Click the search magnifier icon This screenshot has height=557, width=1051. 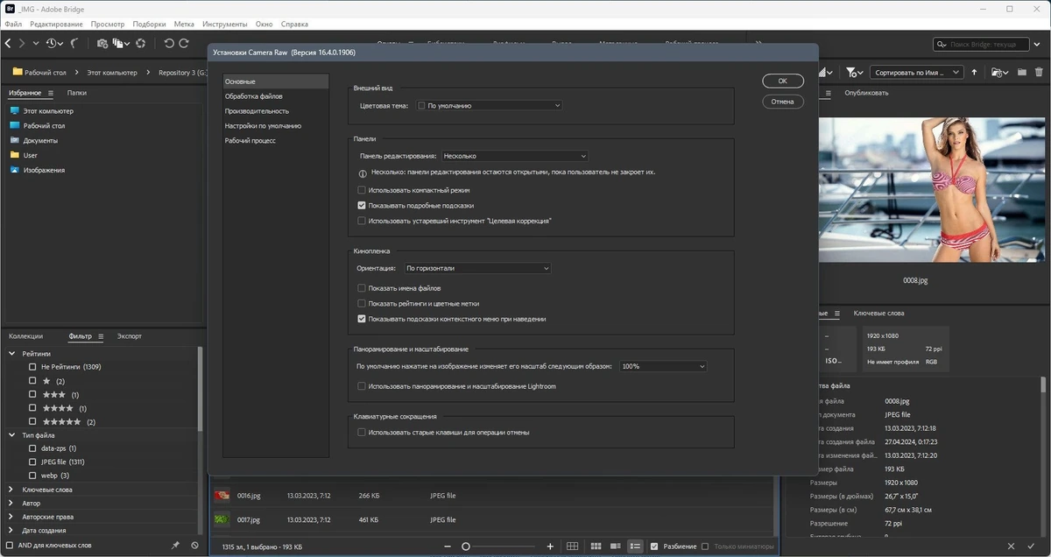pos(942,44)
